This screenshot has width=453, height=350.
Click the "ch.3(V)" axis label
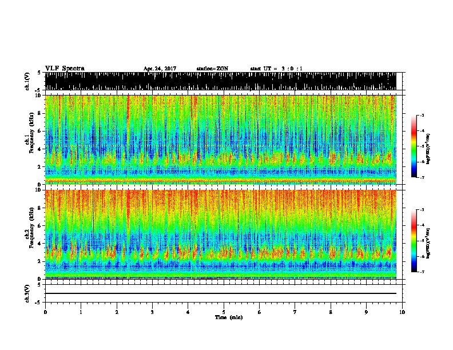click(27, 293)
